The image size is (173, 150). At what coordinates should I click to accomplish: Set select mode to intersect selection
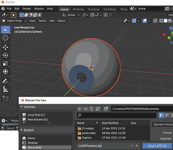pyautogui.click(x=40, y=15)
